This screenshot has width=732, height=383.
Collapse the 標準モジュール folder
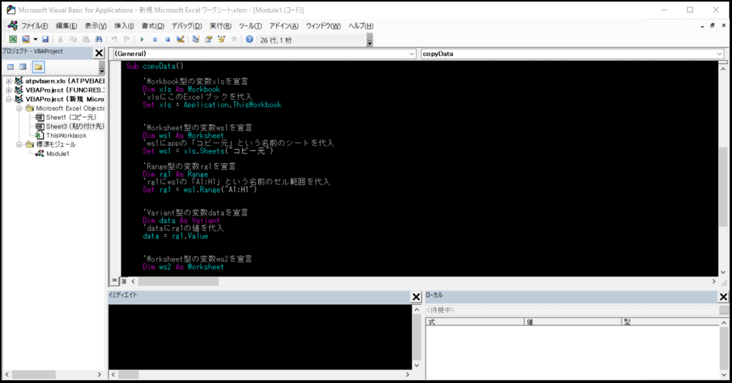[19, 145]
